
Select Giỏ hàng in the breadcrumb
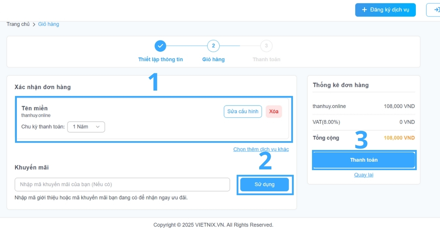pyautogui.click(x=48, y=24)
